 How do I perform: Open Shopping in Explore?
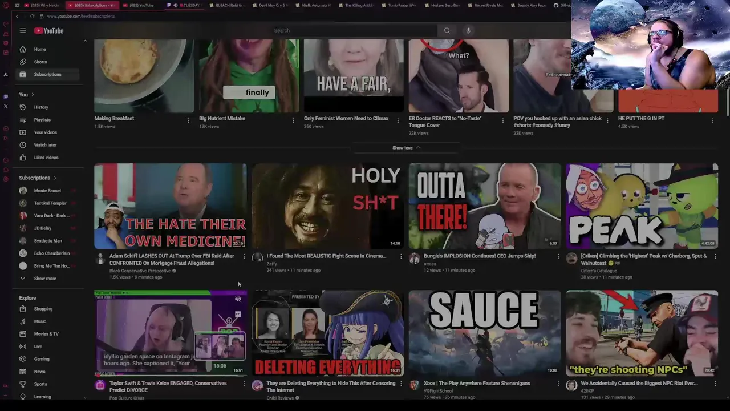[48, 309]
